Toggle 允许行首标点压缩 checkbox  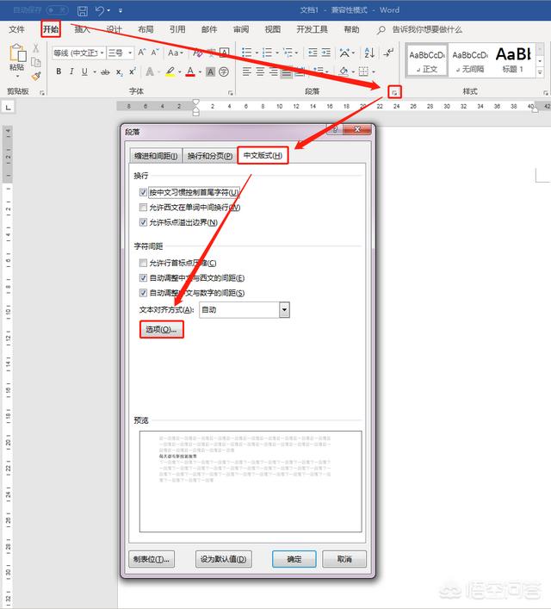(143, 263)
